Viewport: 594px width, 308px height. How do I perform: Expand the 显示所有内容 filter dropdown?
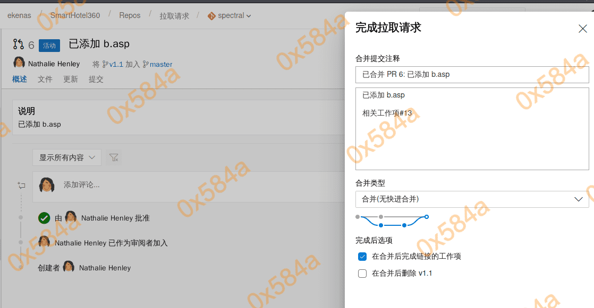point(66,157)
